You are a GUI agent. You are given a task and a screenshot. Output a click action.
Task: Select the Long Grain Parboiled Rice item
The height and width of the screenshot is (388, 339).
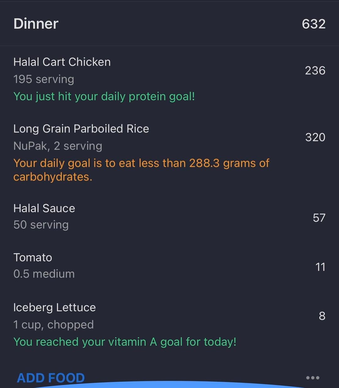pyautogui.click(x=81, y=129)
